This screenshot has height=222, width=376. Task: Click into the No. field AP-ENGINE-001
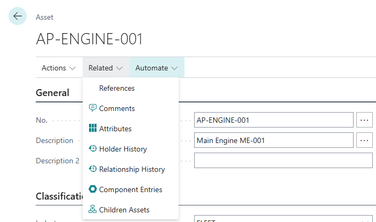pyautogui.click(x=273, y=120)
